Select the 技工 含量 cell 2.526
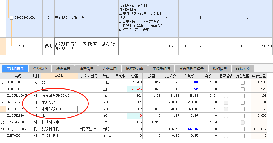The width and height of the screenshot is (273, 143). [135, 89]
